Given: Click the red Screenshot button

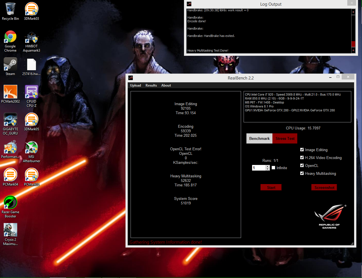Looking at the screenshot, I should tap(324, 187).
